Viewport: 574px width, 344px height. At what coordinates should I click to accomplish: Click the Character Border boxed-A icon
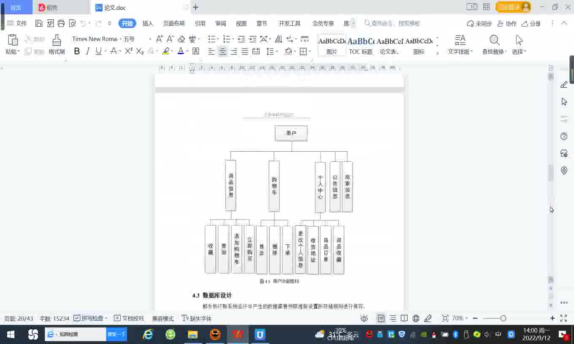pos(196,51)
